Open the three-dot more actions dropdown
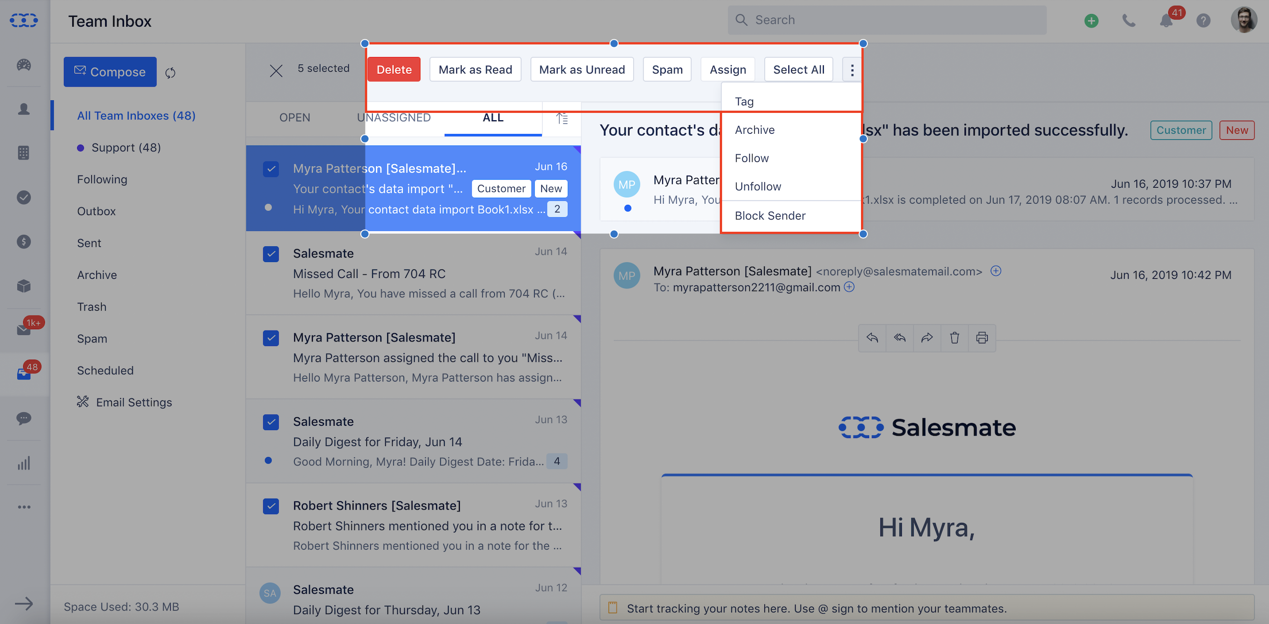Screen dimensions: 1269x624 852,69
